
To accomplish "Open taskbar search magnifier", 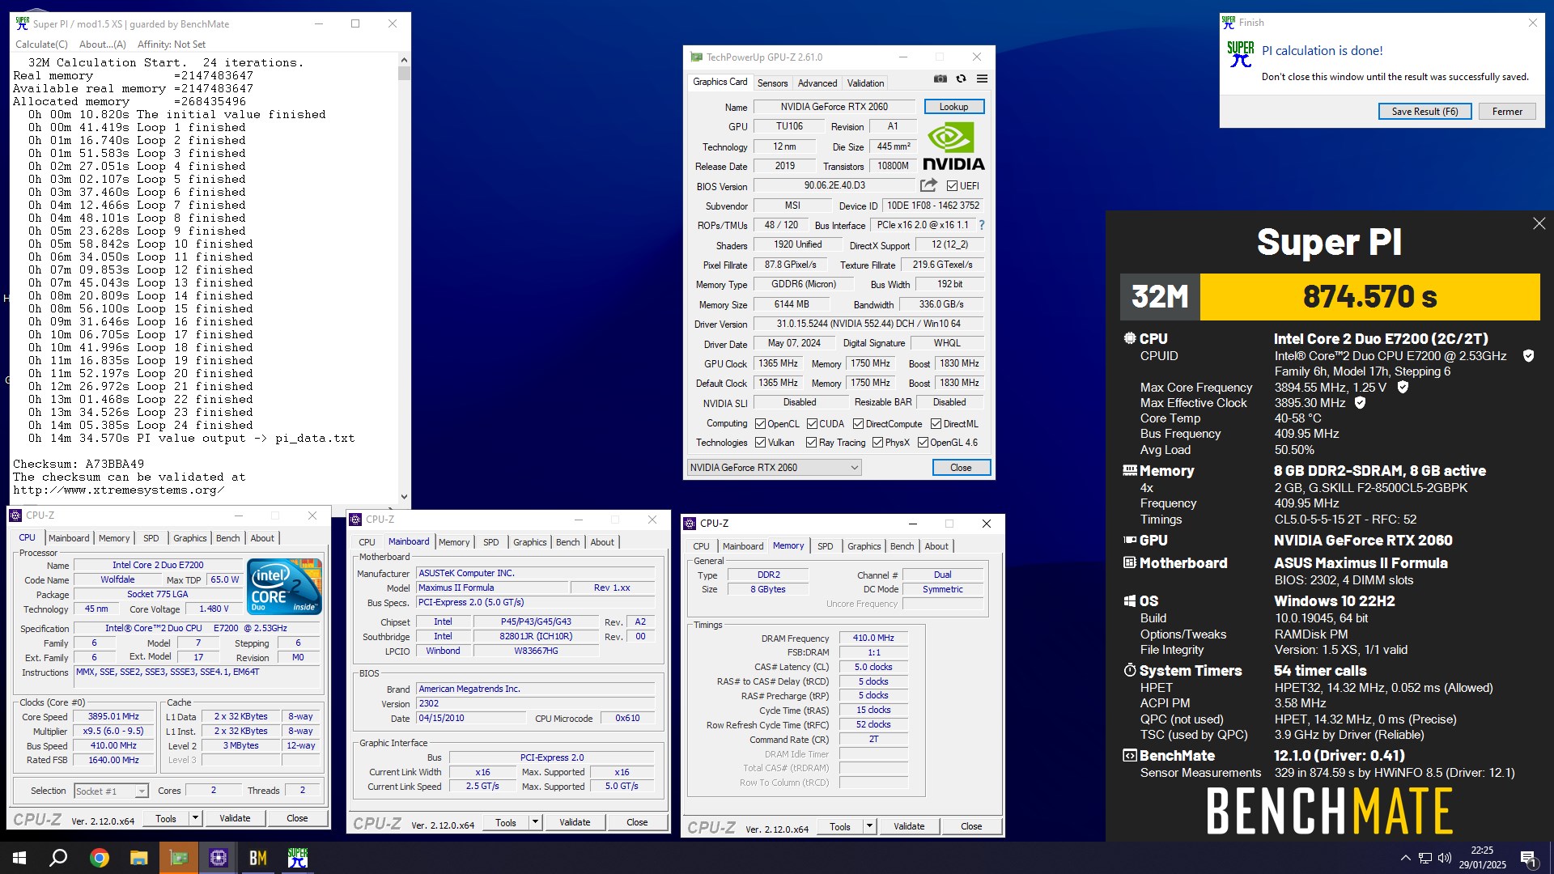I will click(58, 858).
